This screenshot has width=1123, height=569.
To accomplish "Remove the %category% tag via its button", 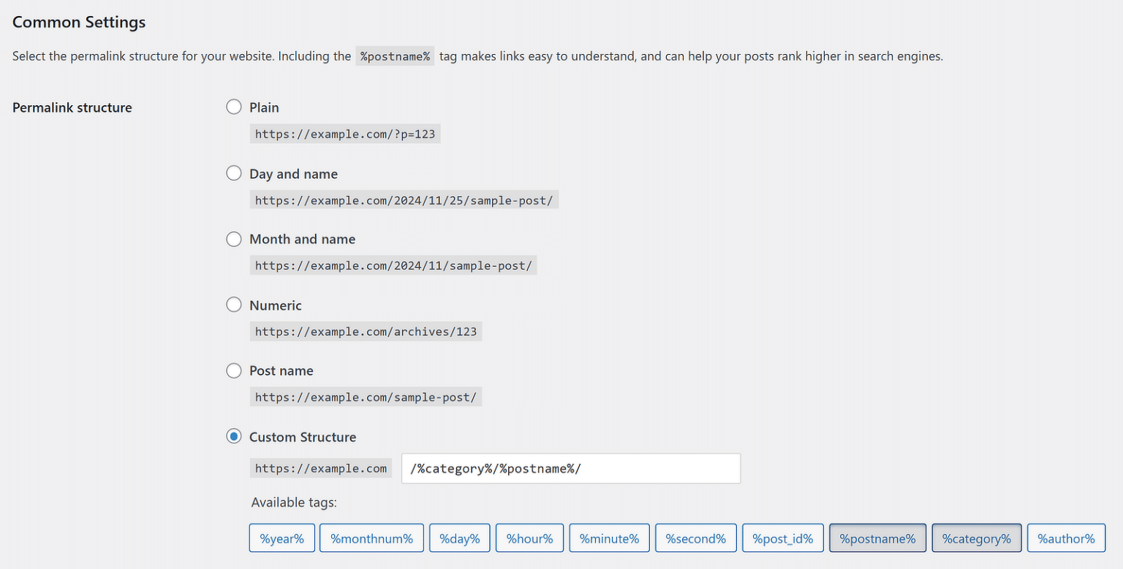I will [x=977, y=538].
